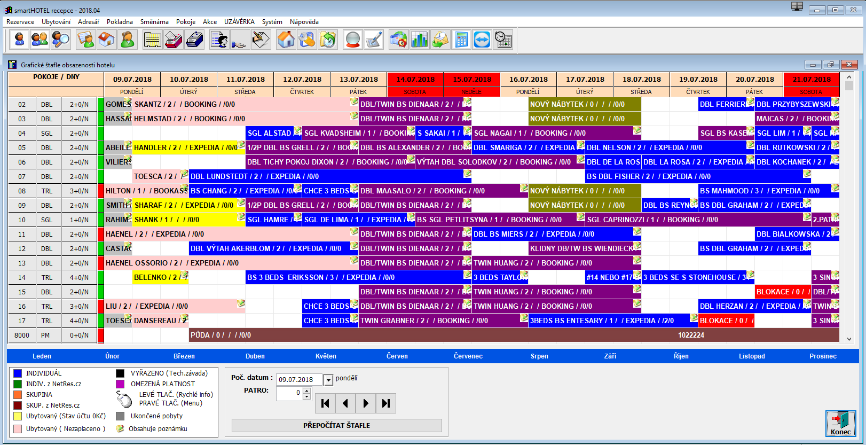Open the Ubytováni menu
866x445 pixels.
[x=56, y=22]
